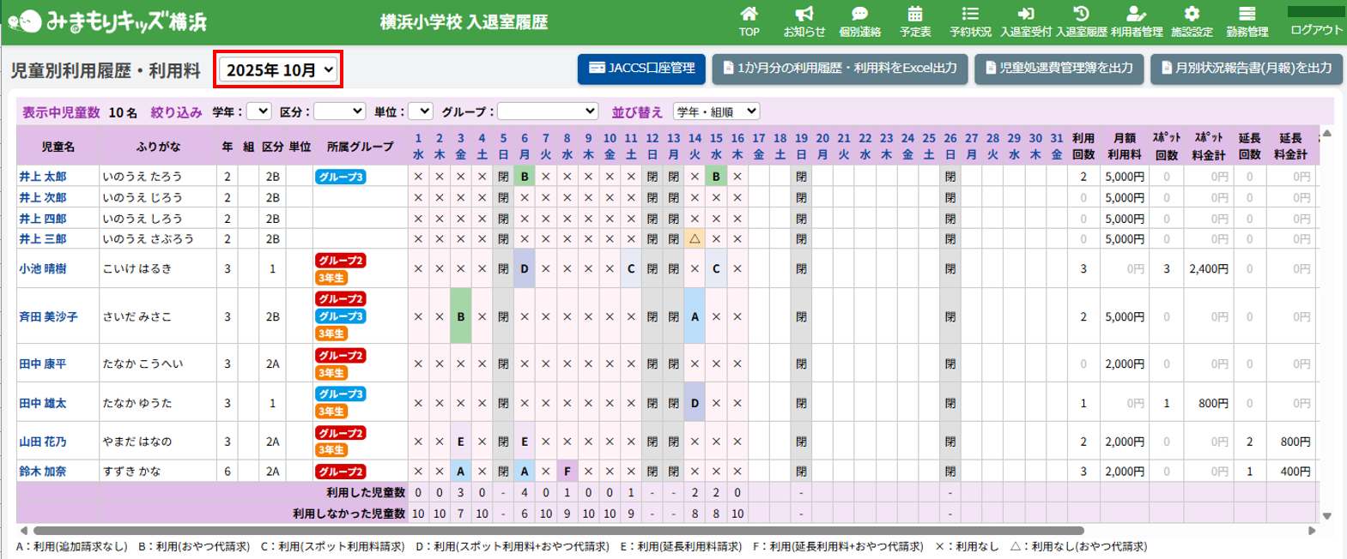The width and height of the screenshot is (1347, 559).
Task: Open the 並び替え sort order dropdown
Action: point(716,111)
